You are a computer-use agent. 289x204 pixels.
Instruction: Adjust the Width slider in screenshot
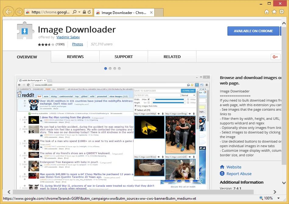point(168,99)
